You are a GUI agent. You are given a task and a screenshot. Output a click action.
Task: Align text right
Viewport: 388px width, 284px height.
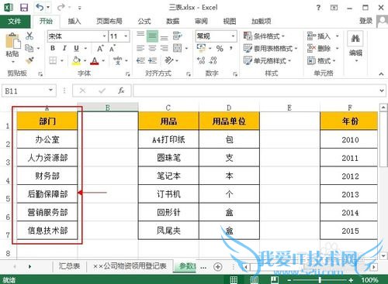pyautogui.click(x=164, y=48)
